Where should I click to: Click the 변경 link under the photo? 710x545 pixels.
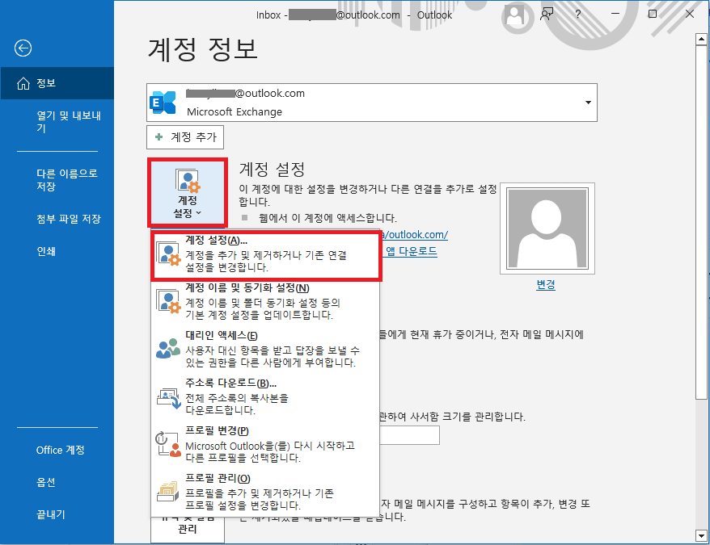tap(546, 284)
